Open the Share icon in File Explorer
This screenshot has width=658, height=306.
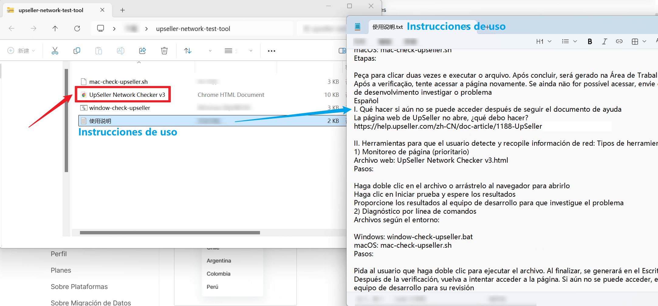[142, 50]
